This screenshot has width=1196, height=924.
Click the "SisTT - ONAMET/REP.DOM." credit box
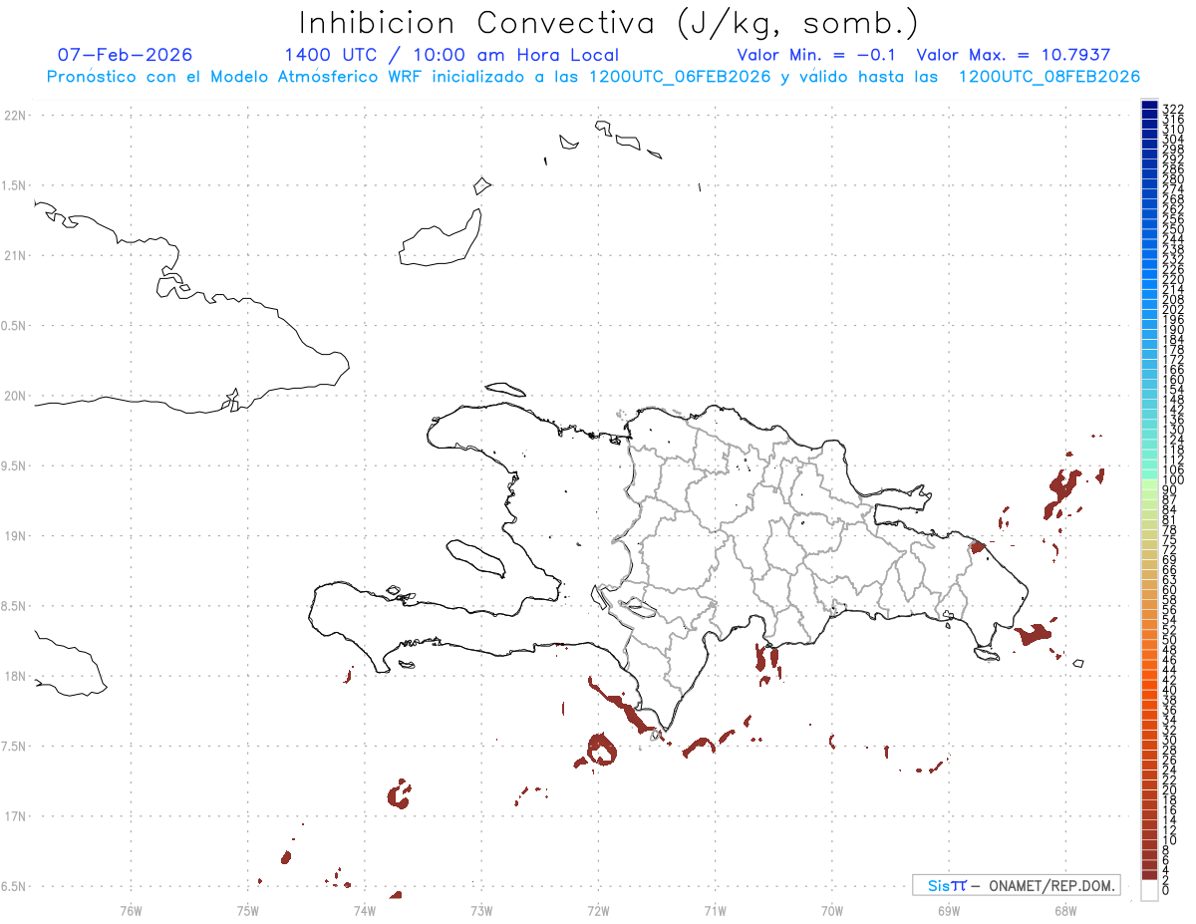(x=1016, y=885)
